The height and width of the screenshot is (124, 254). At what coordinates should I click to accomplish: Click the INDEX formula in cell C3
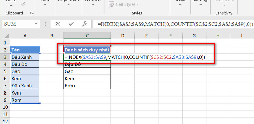pos(135,57)
